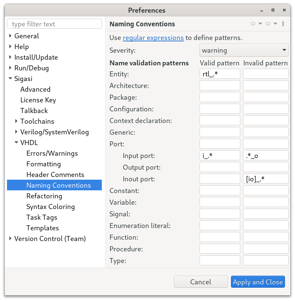The height and width of the screenshot is (301, 295).
Task: Open the Syntax Coloring preferences page
Action: coord(50,207)
